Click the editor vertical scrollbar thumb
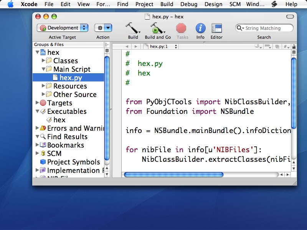Screen dimensions: 307x230 click(294, 94)
